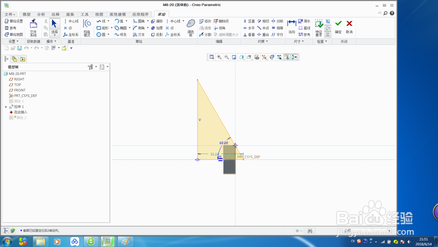The image size is (438, 247).
Task: Expand the 拉伸 1 feature node
Action: click(6, 107)
